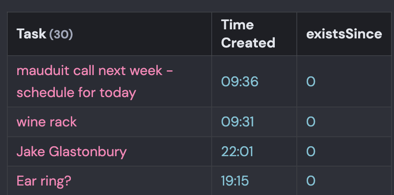The height and width of the screenshot is (195, 394).
Task: Click the (30) task count label
Action: click(61, 34)
